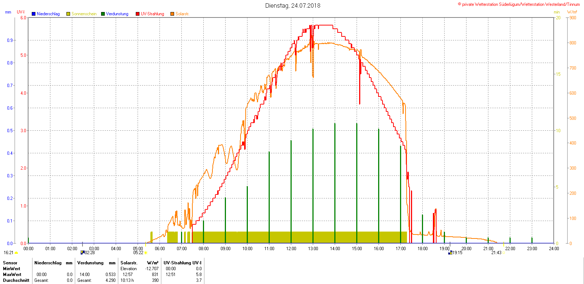Click the 5.8 UV max value

[199, 275]
